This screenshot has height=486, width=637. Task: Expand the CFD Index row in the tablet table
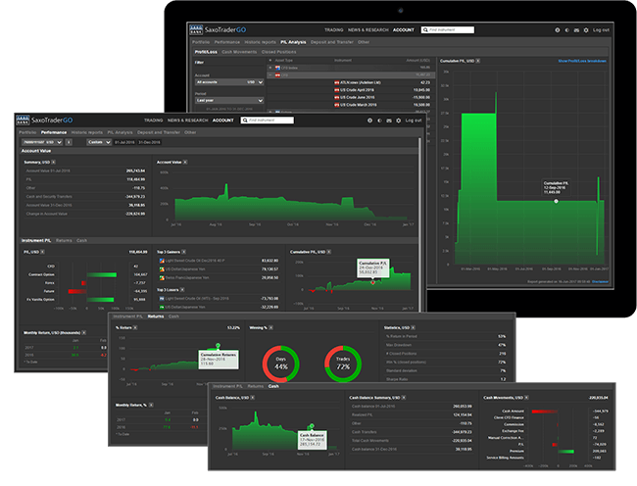tap(270, 68)
